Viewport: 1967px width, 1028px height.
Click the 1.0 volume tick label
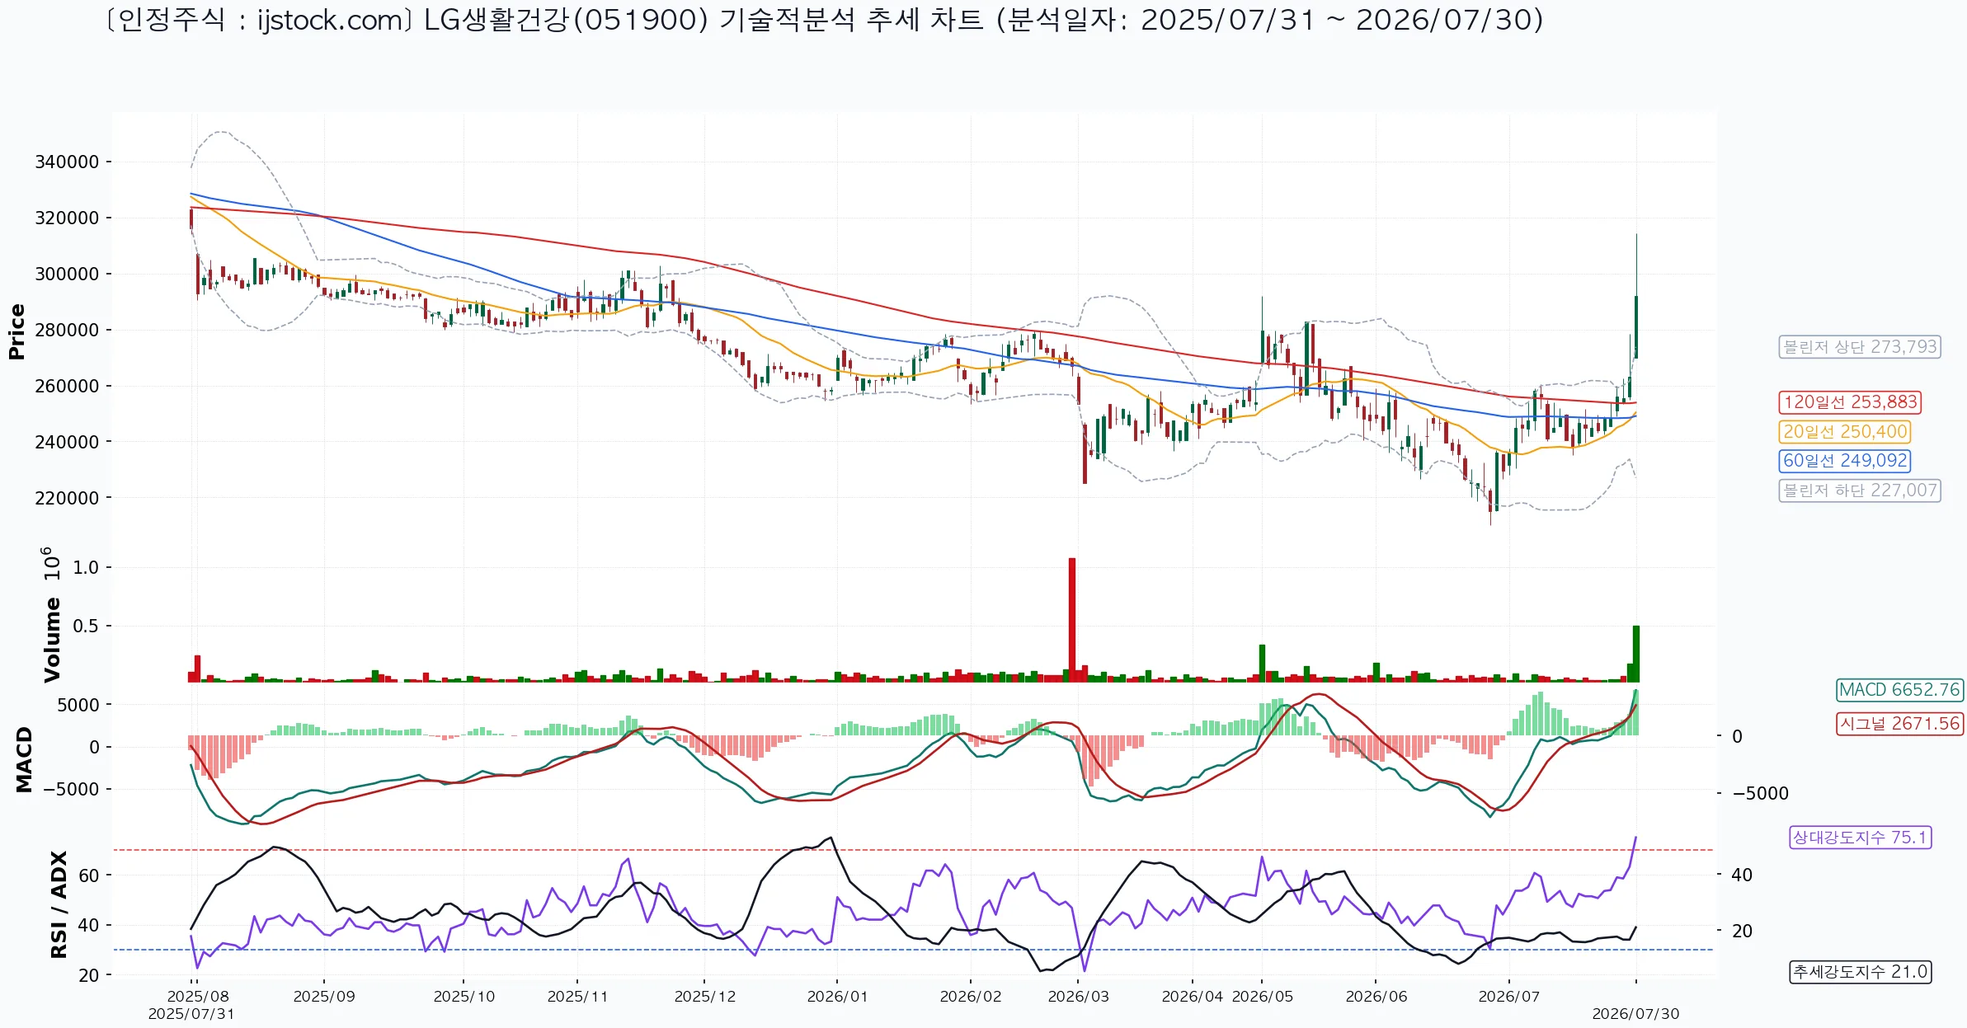[86, 568]
